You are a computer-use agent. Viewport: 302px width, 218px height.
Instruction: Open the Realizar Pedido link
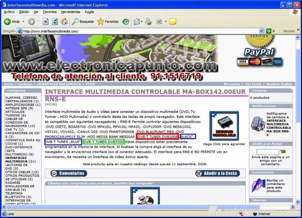pos(279,84)
